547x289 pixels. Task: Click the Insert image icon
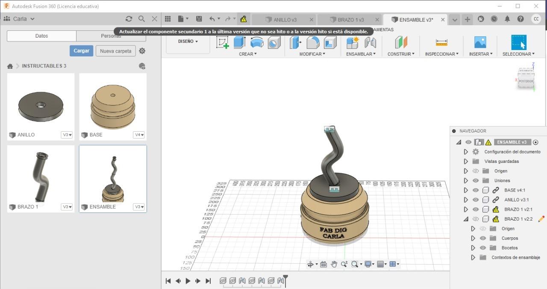pyautogui.click(x=480, y=42)
